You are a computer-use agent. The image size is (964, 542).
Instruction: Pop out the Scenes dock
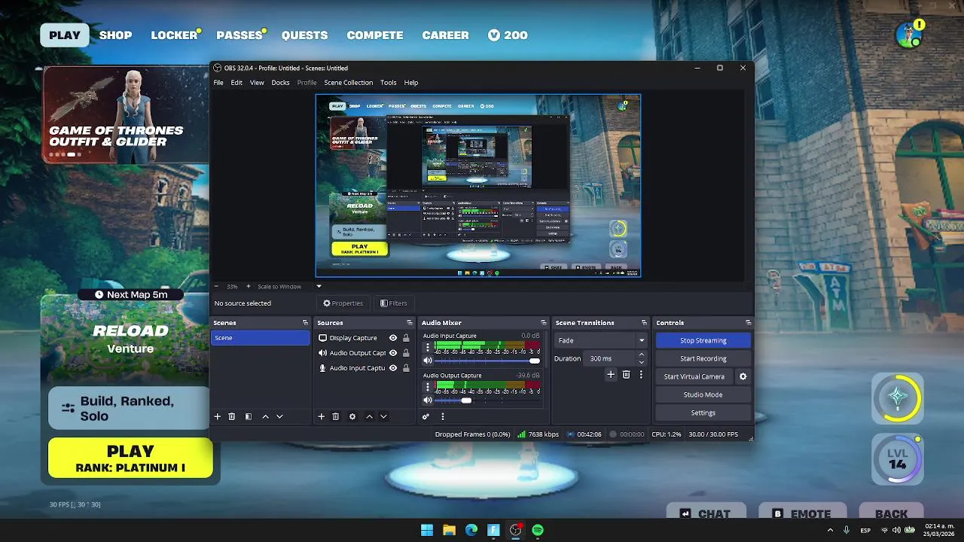(305, 323)
